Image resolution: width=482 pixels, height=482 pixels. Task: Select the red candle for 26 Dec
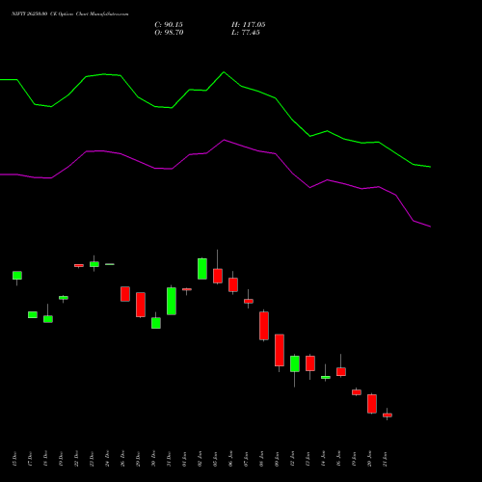coord(125,294)
